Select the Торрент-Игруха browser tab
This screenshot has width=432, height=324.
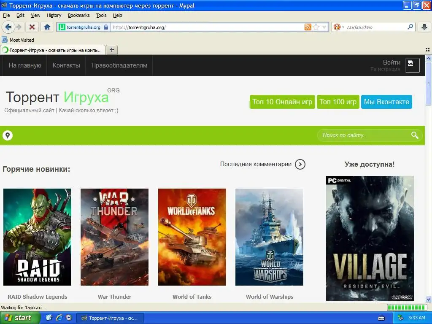point(53,50)
